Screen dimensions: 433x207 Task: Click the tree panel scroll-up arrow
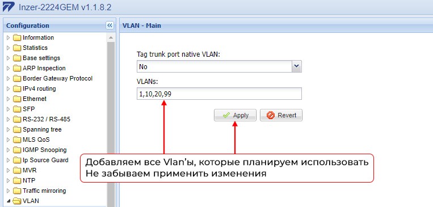111,37
